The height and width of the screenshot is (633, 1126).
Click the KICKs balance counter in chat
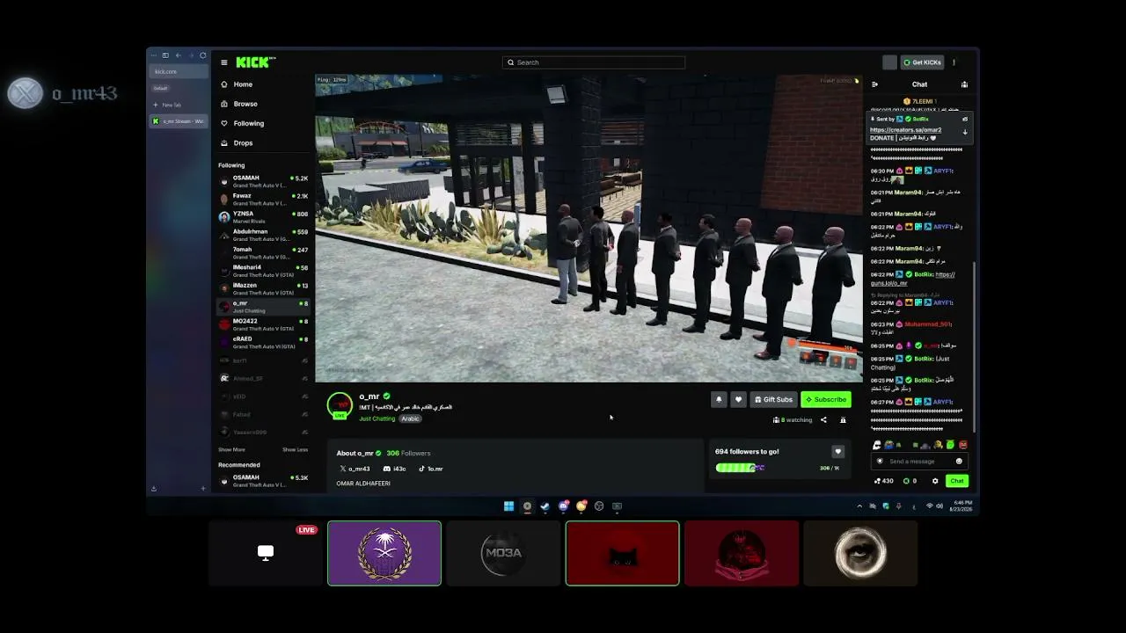(910, 481)
